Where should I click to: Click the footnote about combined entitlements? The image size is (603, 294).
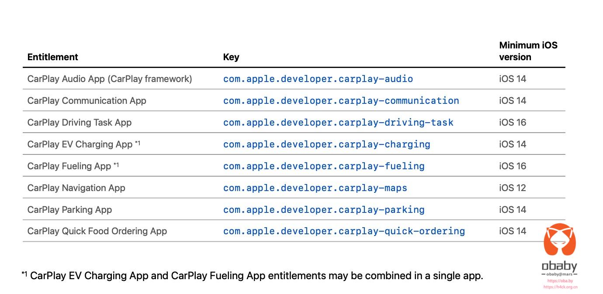tap(253, 276)
